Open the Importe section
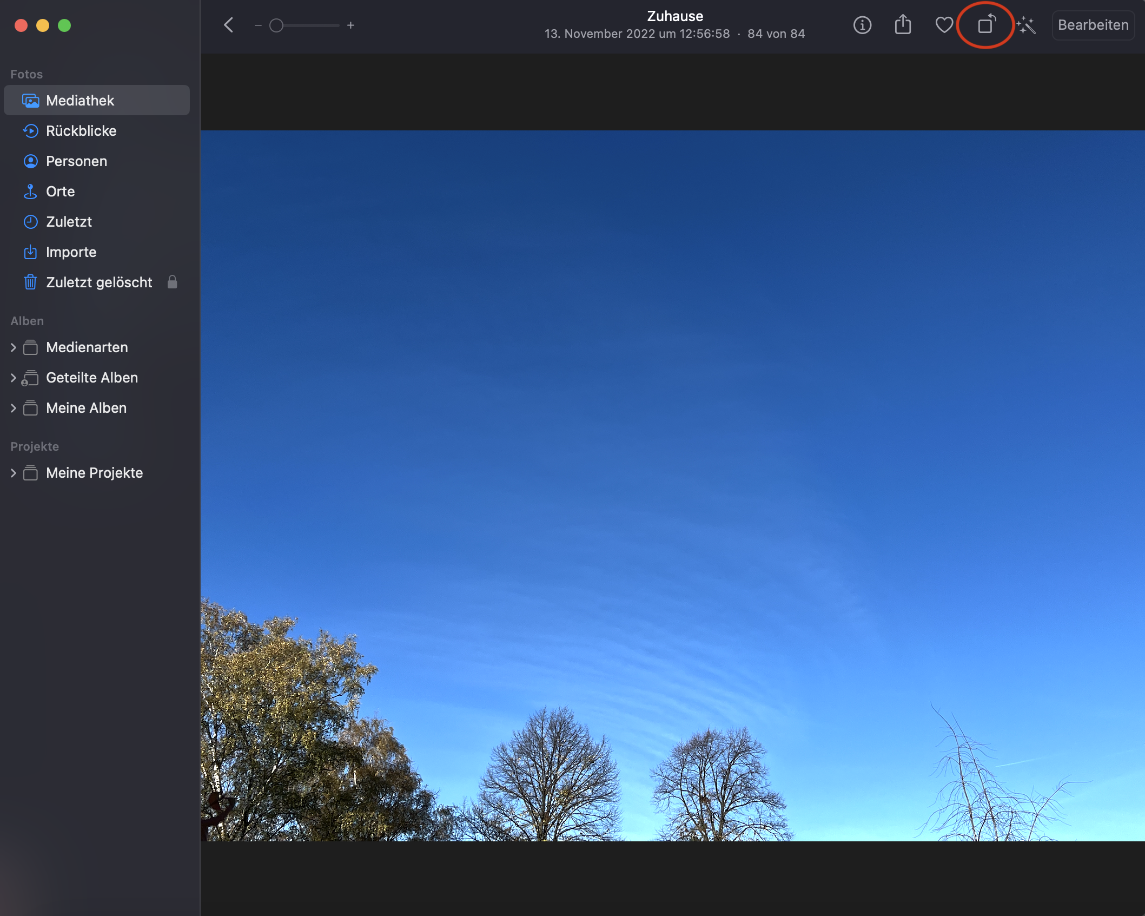1145x916 pixels. (x=71, y=252)
